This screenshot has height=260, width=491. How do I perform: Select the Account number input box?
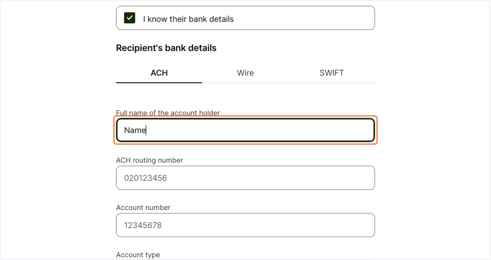tap(245, 225)
